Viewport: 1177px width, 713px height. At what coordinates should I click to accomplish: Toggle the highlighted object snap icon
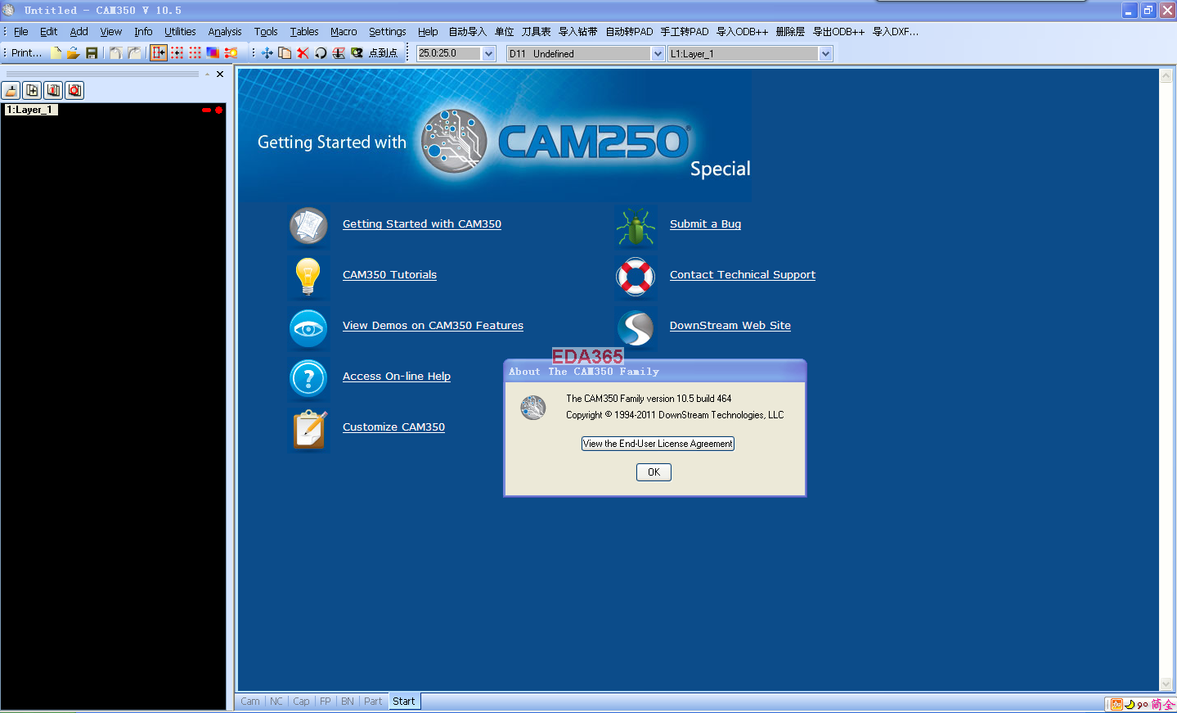[159, 53]
